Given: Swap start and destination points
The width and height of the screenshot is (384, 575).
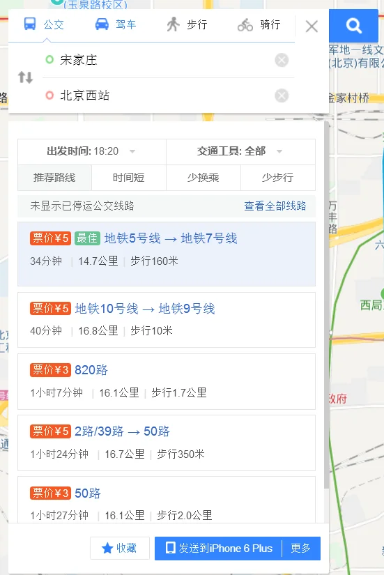Looking at the screenshot, I should (x=25, y=77).
